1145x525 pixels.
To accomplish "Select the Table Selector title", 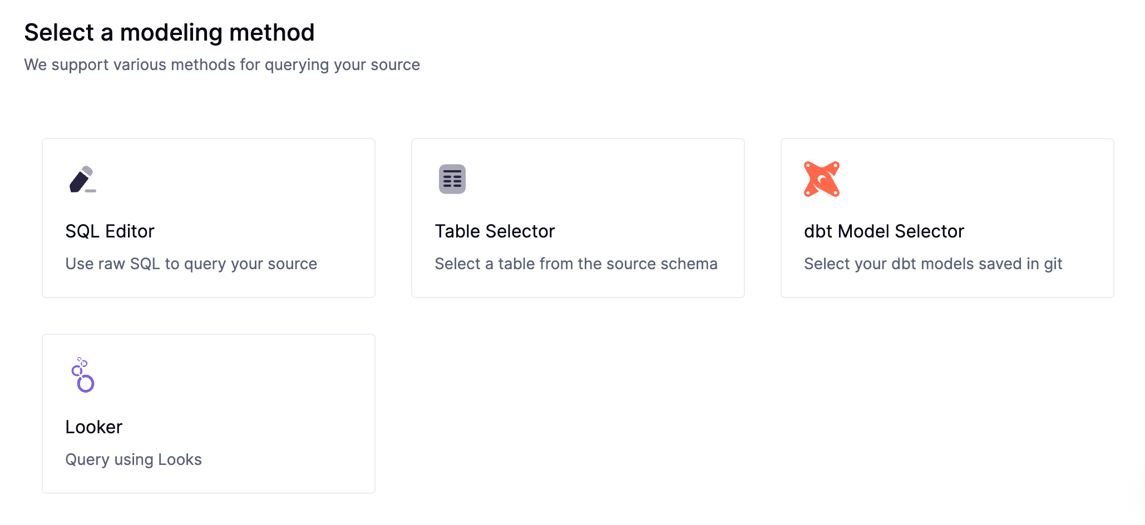I will point(495,231).
